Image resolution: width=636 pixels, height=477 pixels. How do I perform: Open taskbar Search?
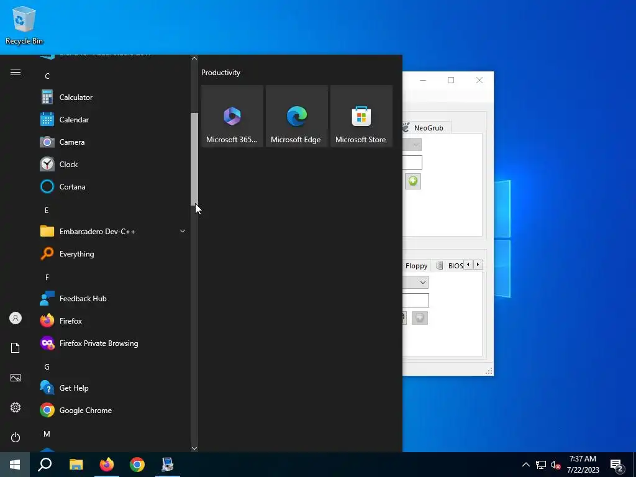pyautogui.click(x=45, y=465)
